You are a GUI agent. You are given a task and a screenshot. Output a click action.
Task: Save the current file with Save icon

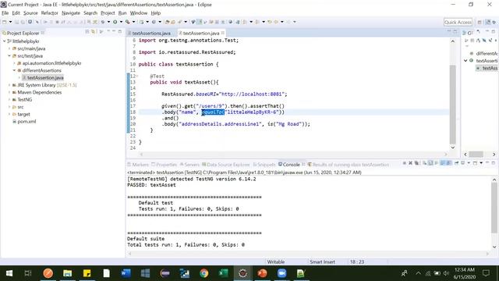click(17, 22)
